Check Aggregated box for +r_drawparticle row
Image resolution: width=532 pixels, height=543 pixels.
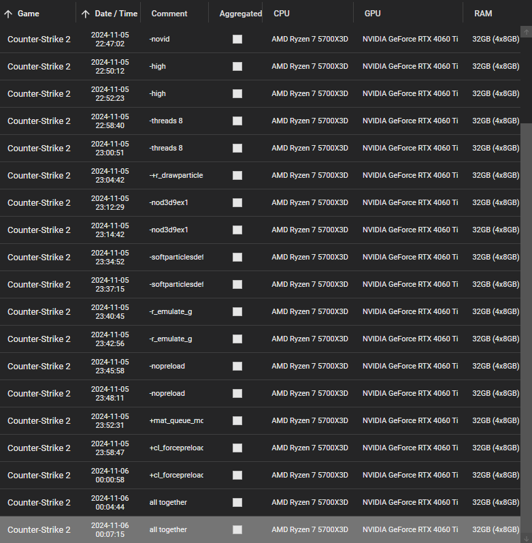(x=237, y=176)
